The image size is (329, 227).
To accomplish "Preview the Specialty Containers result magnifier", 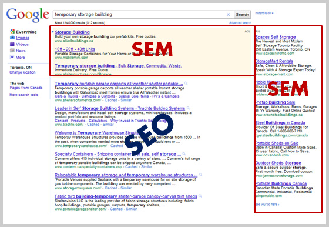I will pyautogui.click(x=184, y=153).
